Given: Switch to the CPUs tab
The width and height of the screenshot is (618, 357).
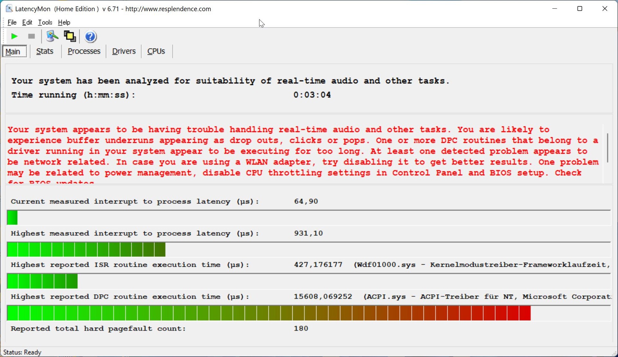Looking at the screenshot, I should point(156,51).
